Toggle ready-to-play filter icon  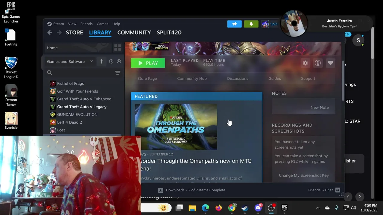[x=119, y=62]
